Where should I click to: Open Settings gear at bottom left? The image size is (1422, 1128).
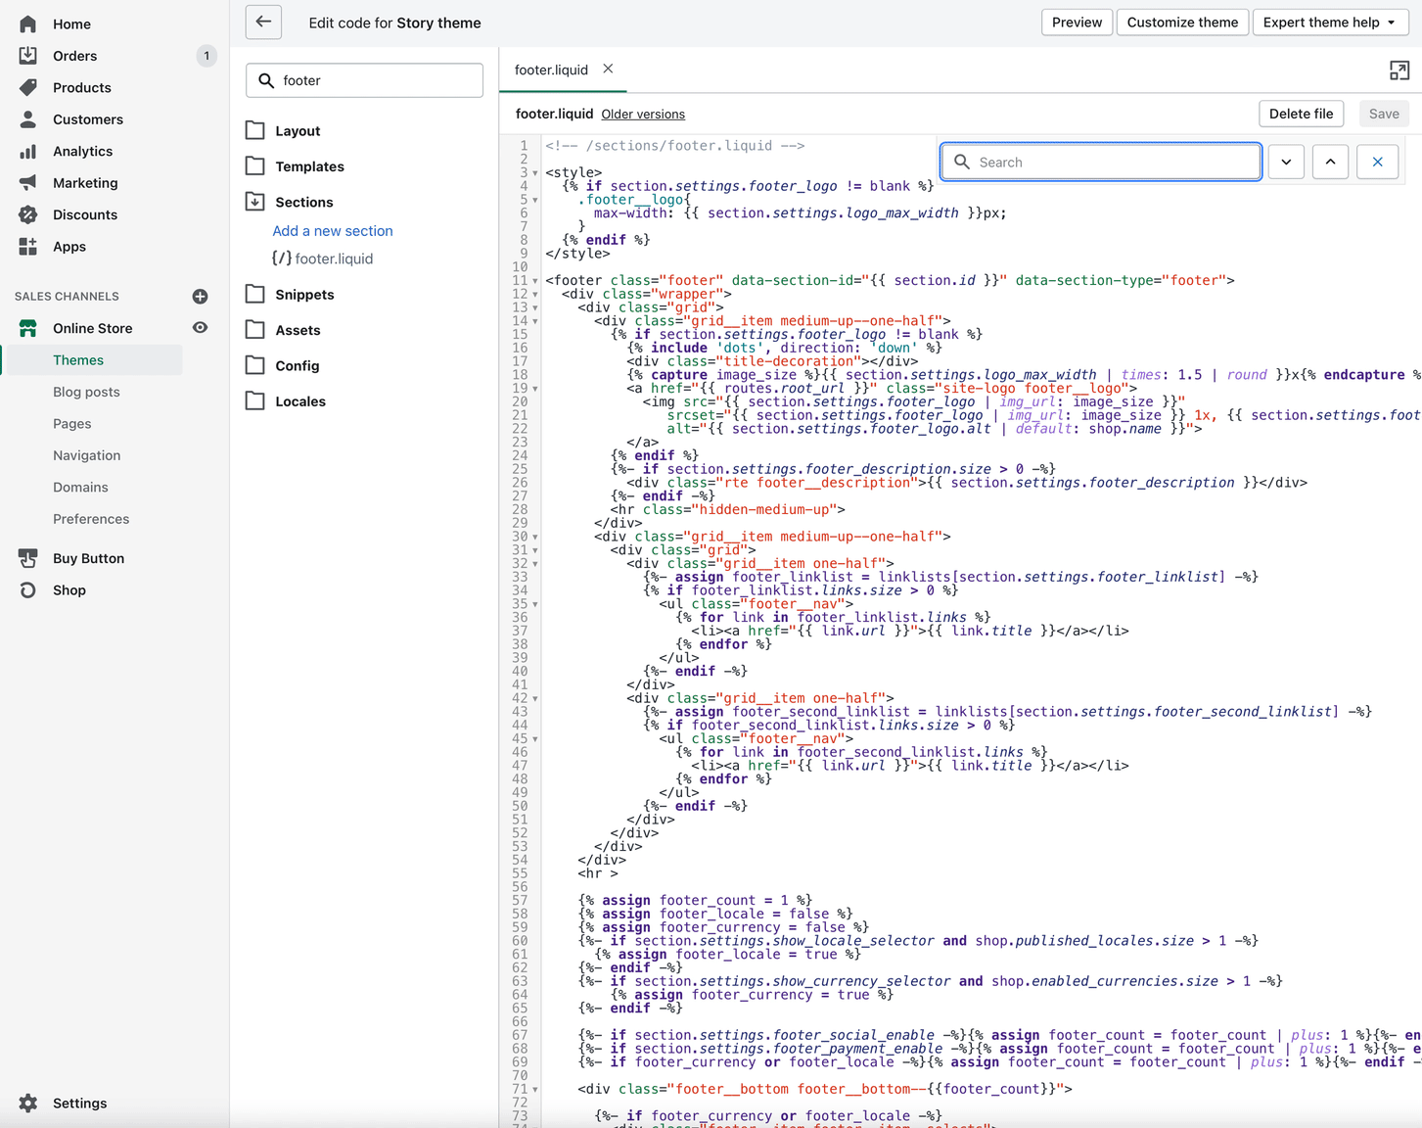[28, 1103]
